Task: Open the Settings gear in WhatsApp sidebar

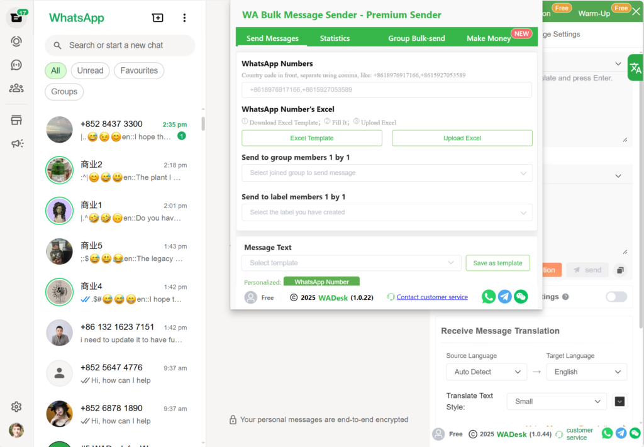Action: [16, 407]
